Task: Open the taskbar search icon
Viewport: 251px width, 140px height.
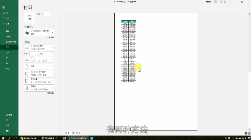Action: 9,138
